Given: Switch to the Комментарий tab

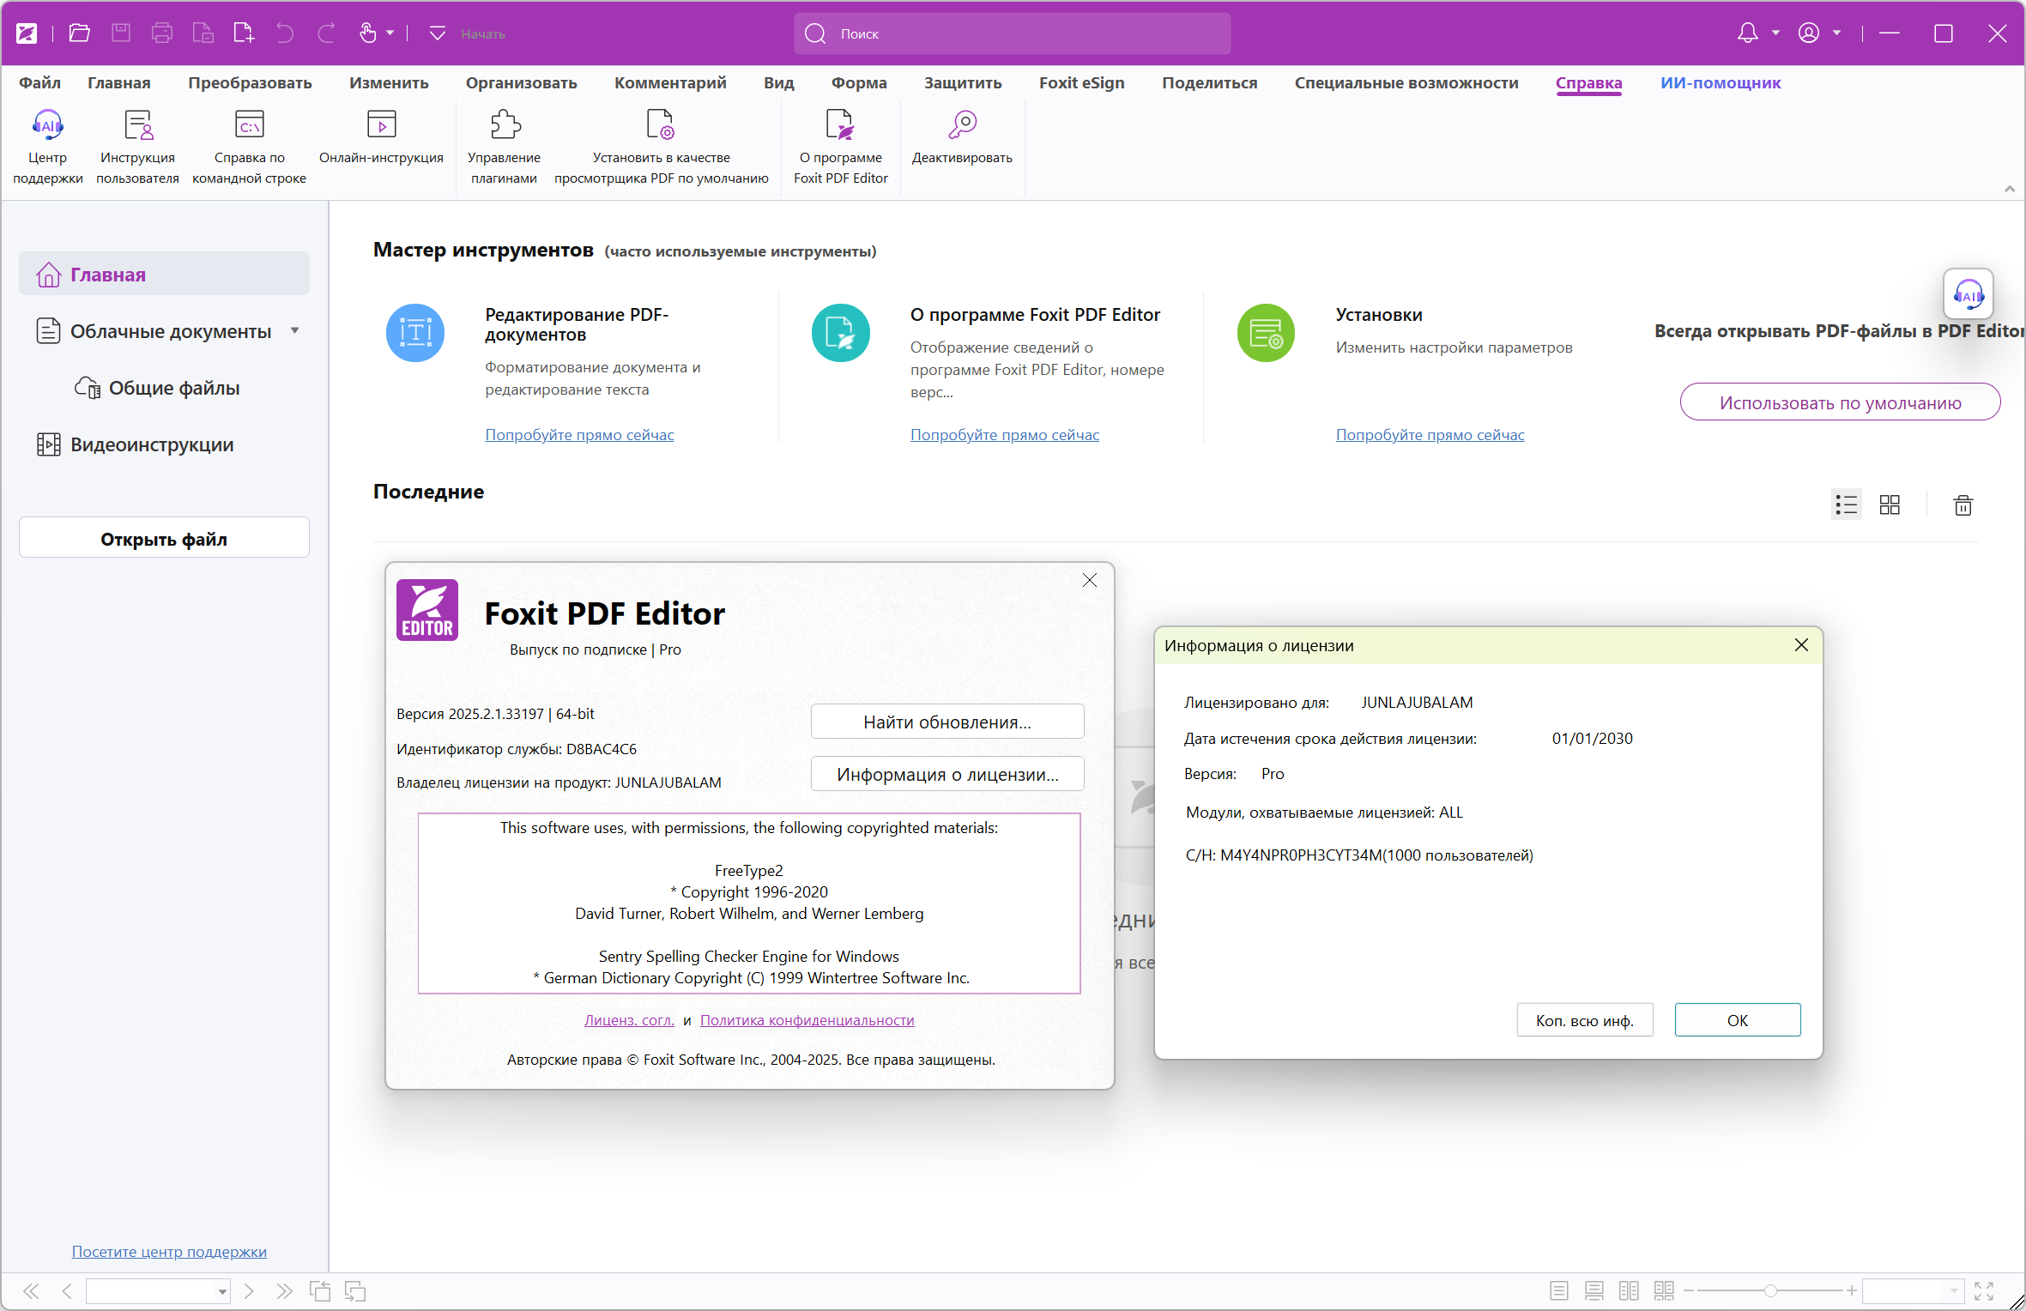Looking at the screenshot, I should point(669,83).
